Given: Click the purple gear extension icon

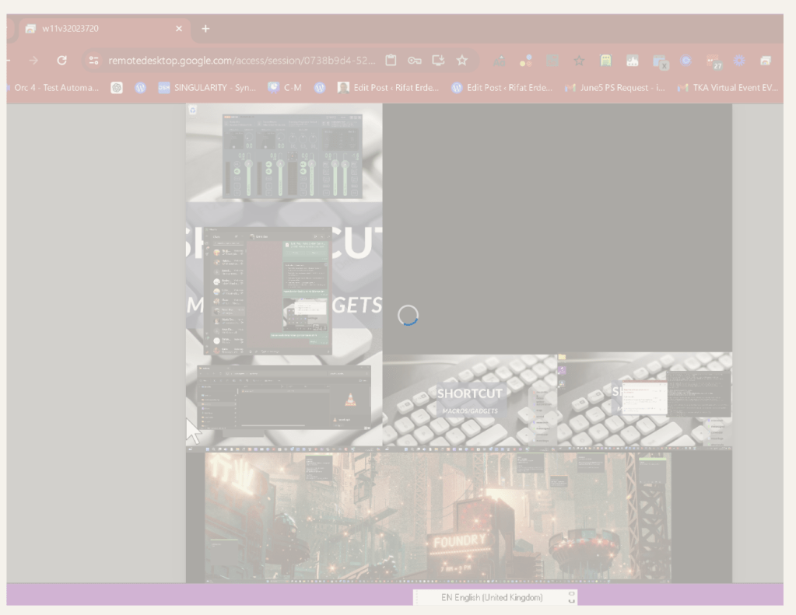Looking at the screenshot, I should pos(739,61).
